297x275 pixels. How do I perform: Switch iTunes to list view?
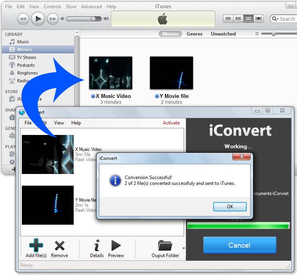pos(228,19)
